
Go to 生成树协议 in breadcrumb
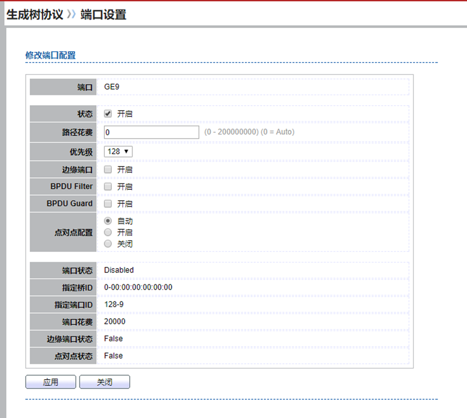35,15
